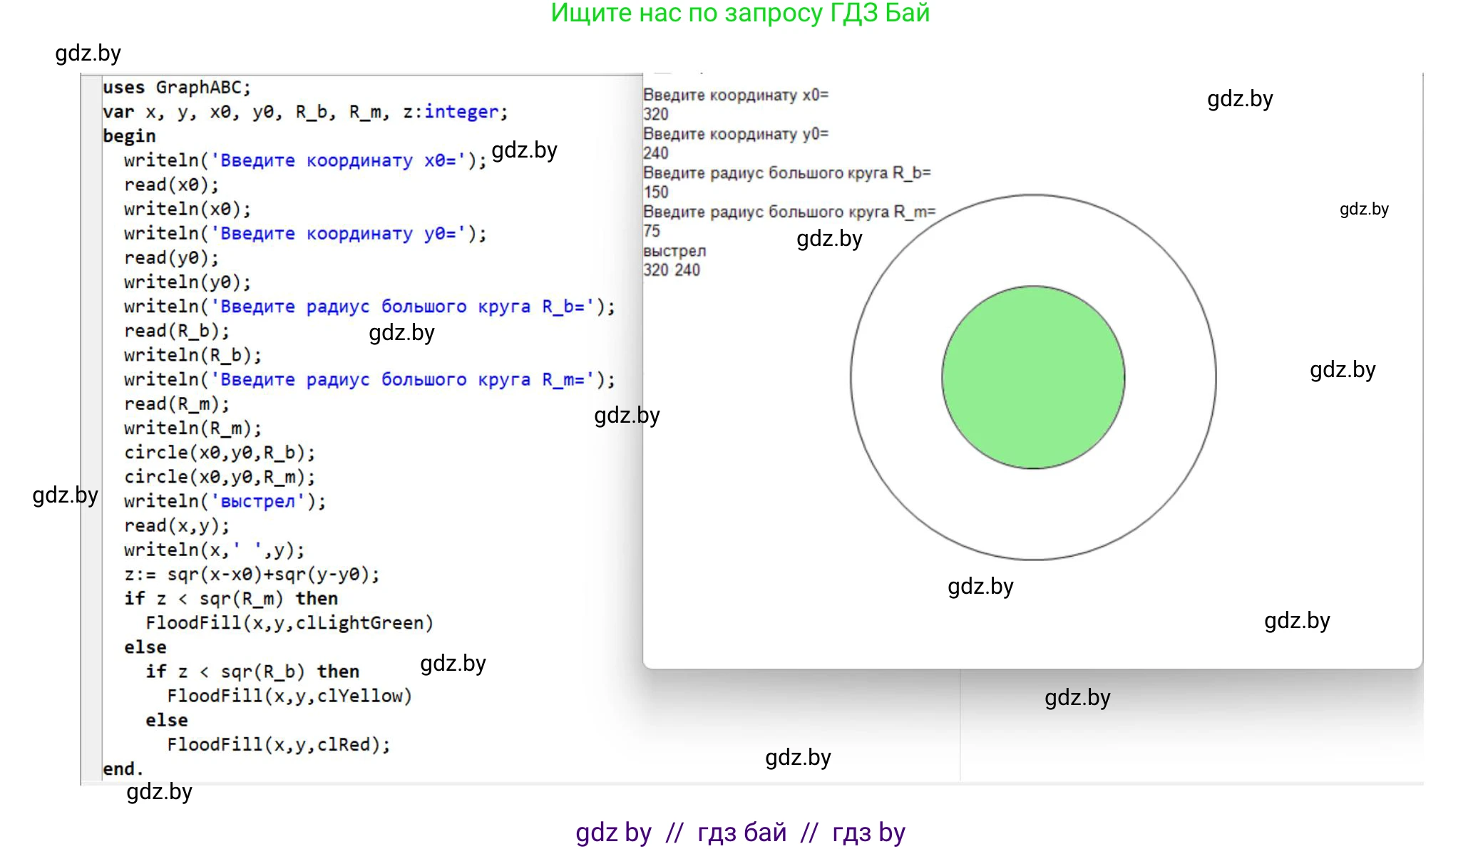Click the 'FloodFill(x,y,clYellow)' line

point(289,696)
